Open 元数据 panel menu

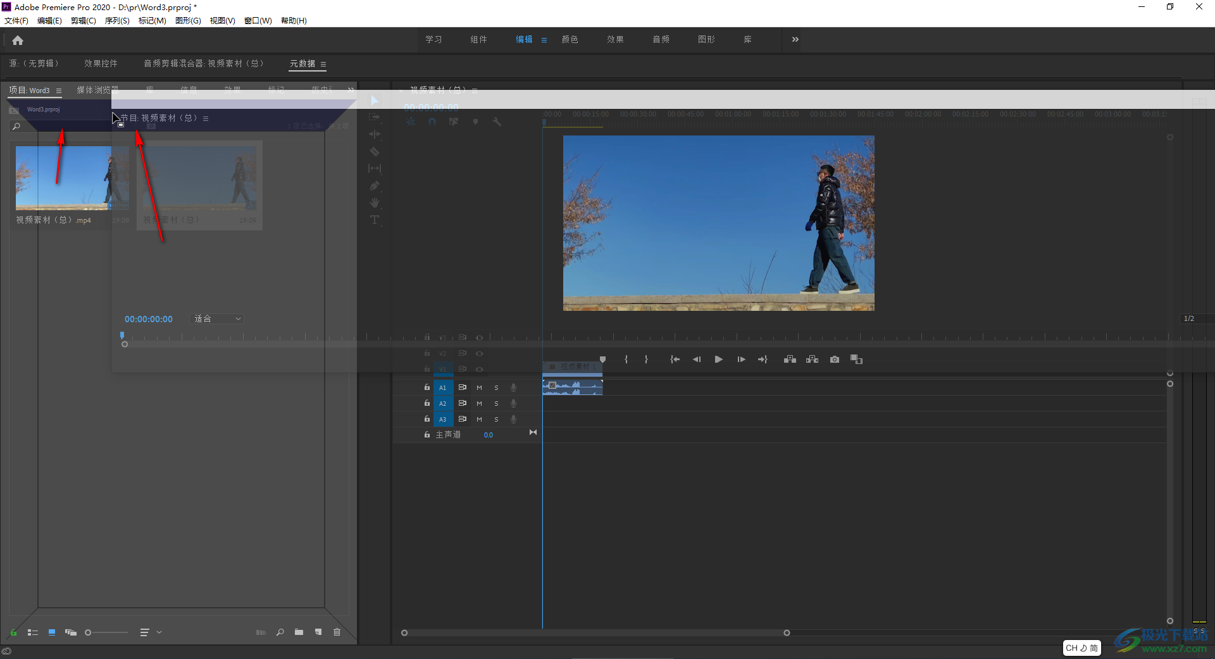(x=323, y=64)
